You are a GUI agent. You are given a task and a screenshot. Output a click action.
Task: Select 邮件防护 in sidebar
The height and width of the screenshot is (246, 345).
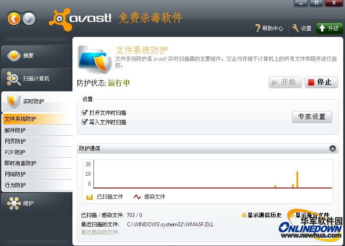point(38,130)
